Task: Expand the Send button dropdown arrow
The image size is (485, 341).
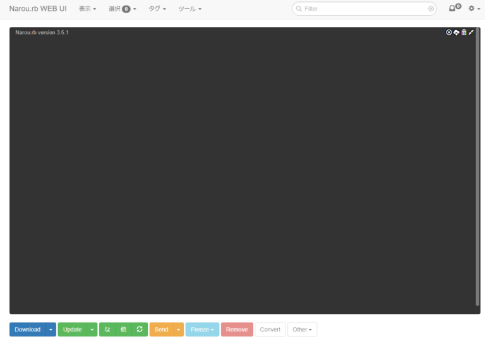Action: (x=179, y=330)
